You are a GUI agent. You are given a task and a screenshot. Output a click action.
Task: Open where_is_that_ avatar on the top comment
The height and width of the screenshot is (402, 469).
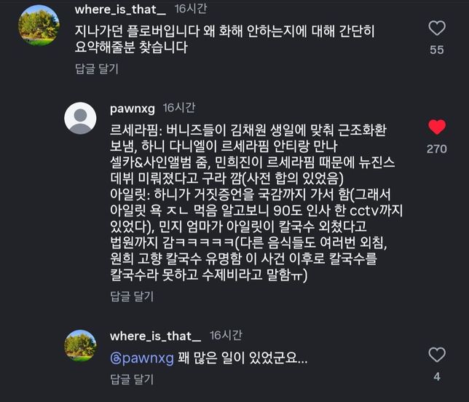point(38,25)
